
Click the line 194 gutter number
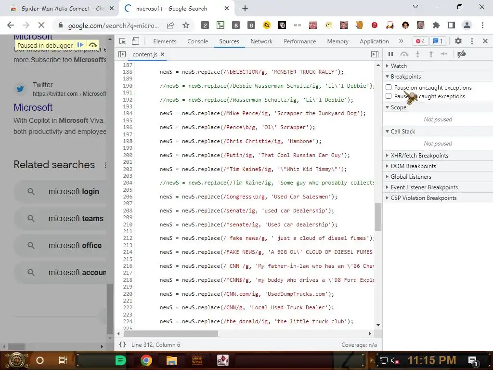tap(127, 113)
